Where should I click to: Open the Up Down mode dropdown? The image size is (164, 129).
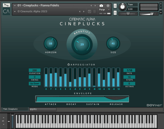pos(35,84)
